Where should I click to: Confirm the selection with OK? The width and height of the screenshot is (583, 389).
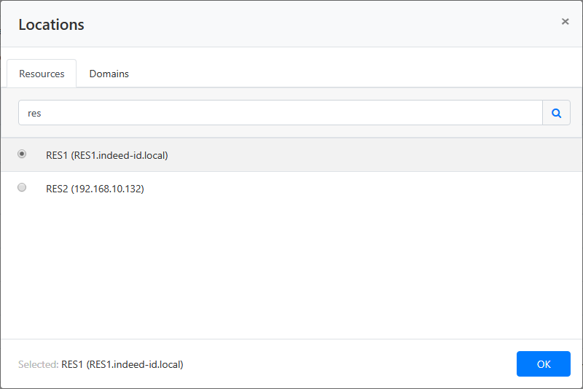pos(543,364)
